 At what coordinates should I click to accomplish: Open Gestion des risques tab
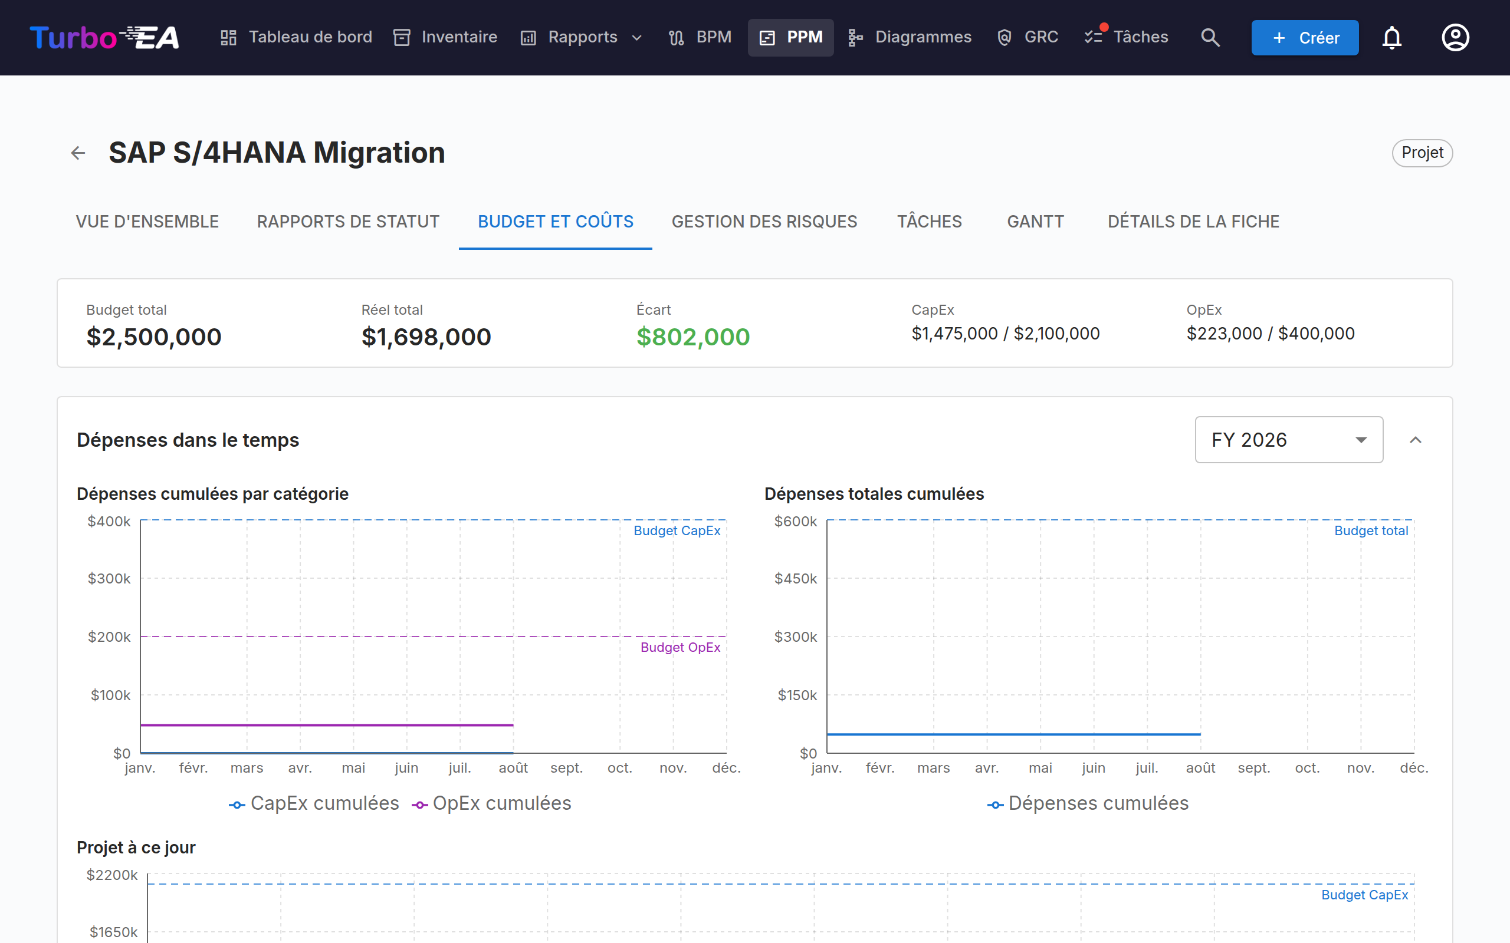click(764, 222)
